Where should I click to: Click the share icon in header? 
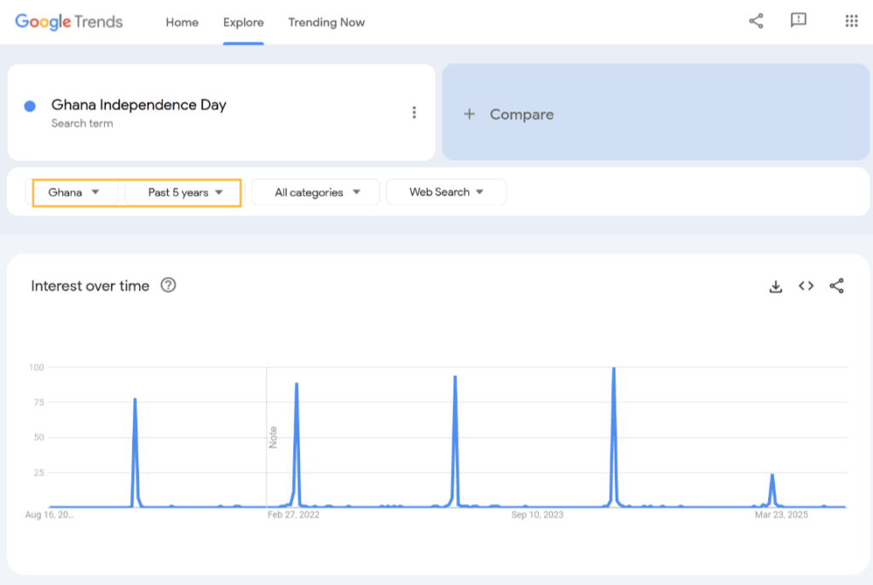(x=755, y=21)
